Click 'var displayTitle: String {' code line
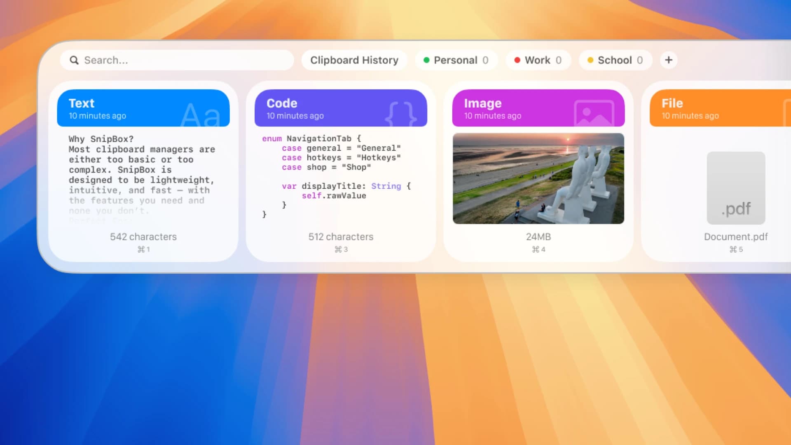 [x=346, y=186]
